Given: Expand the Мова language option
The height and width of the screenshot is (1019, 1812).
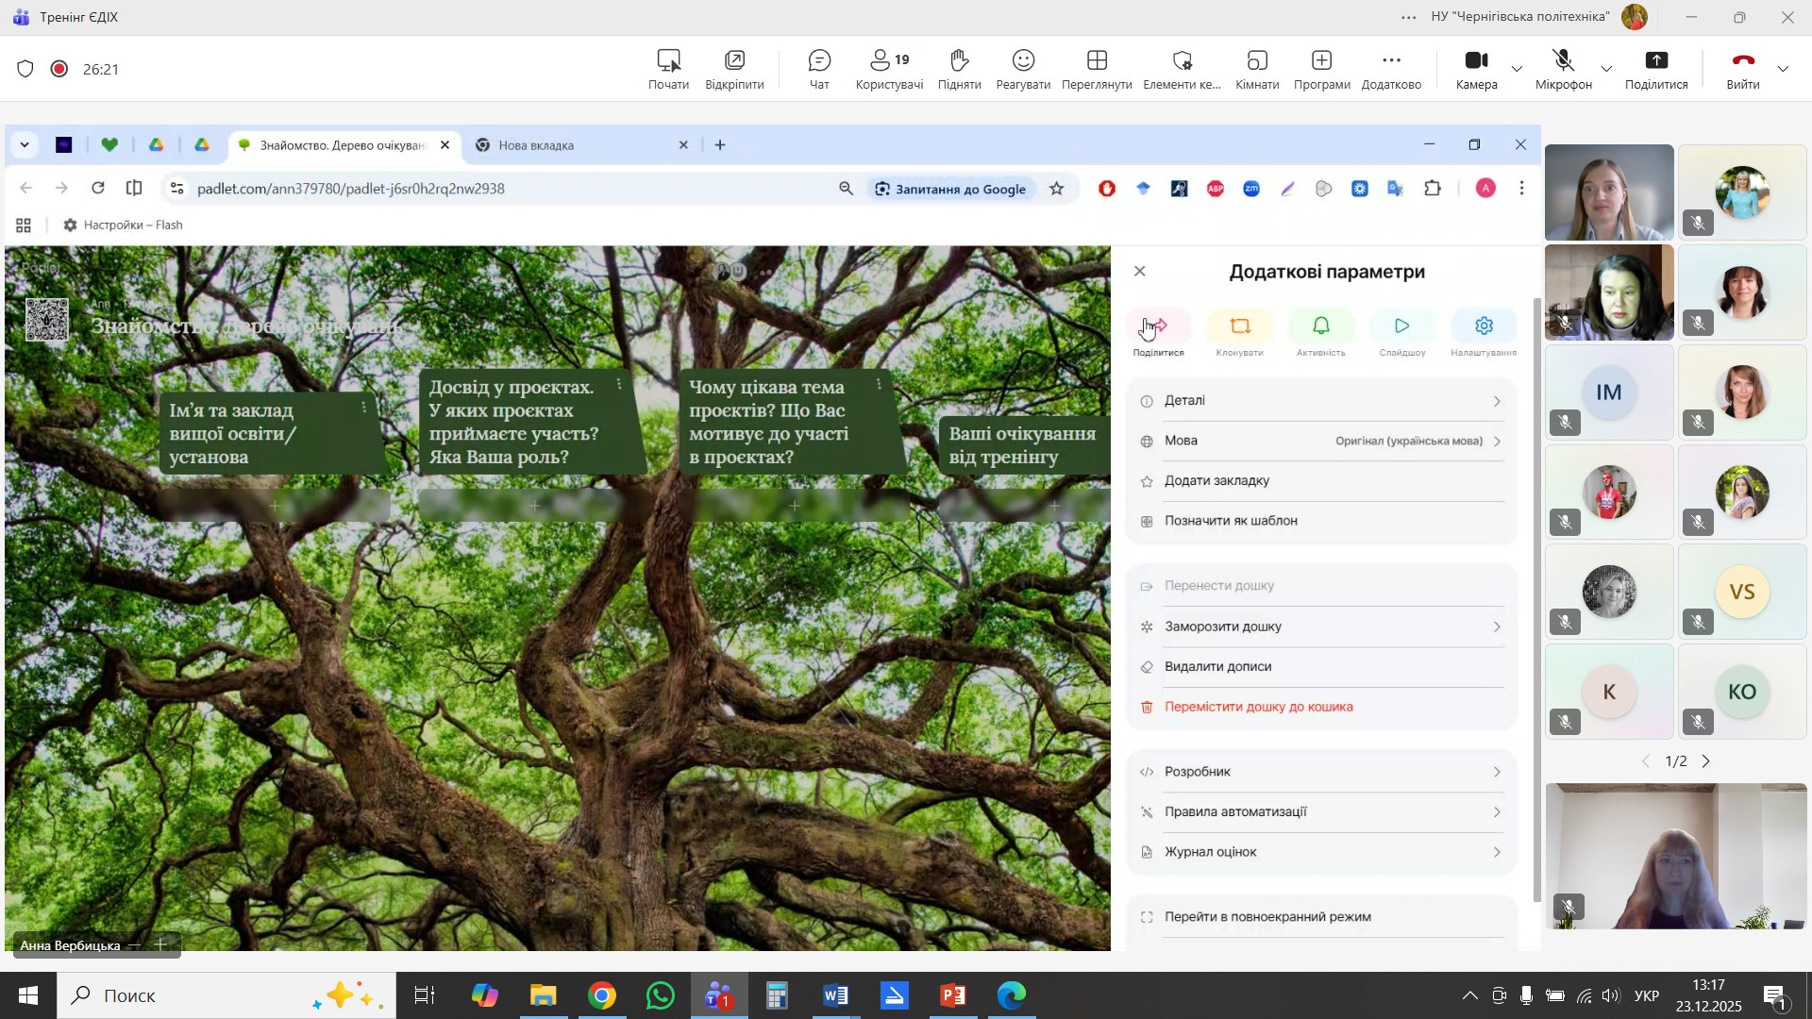Looking at the screenshot, I should coord(1321,441).
